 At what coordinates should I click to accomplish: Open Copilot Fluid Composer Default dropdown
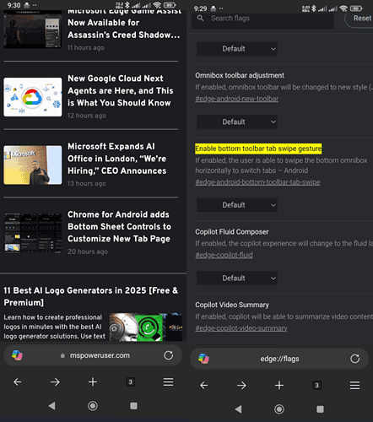(x=237, y=278)
